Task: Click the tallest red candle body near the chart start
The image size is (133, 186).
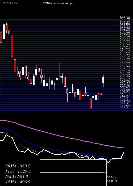Action: [x=12, y=46]
